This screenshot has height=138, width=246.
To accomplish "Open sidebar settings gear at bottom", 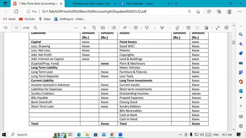I will click(x=241, y=126).
